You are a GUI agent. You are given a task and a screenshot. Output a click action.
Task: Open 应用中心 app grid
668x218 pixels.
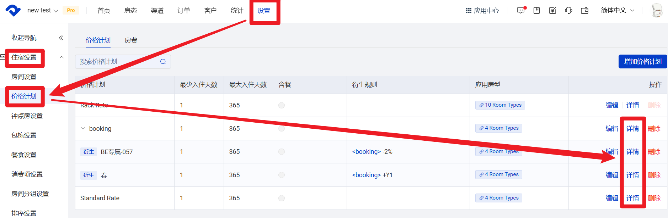click(482, 11)
